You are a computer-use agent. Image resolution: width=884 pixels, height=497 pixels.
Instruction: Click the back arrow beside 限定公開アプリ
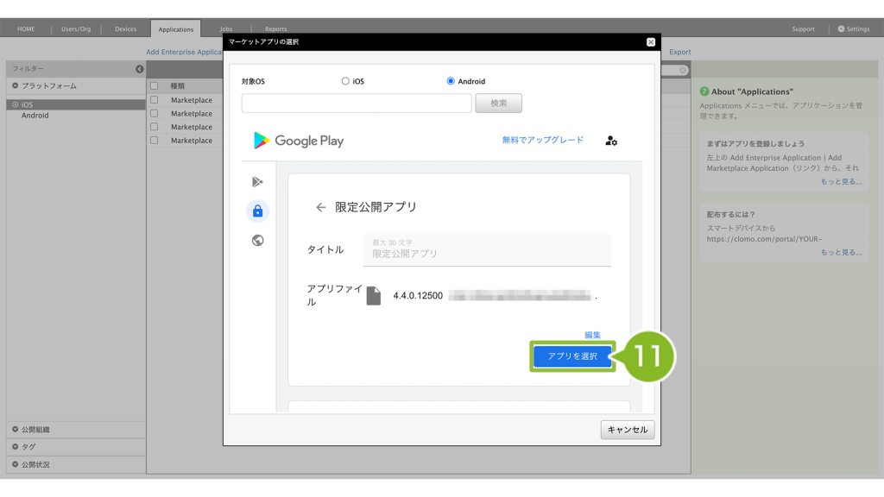point(320,207)
